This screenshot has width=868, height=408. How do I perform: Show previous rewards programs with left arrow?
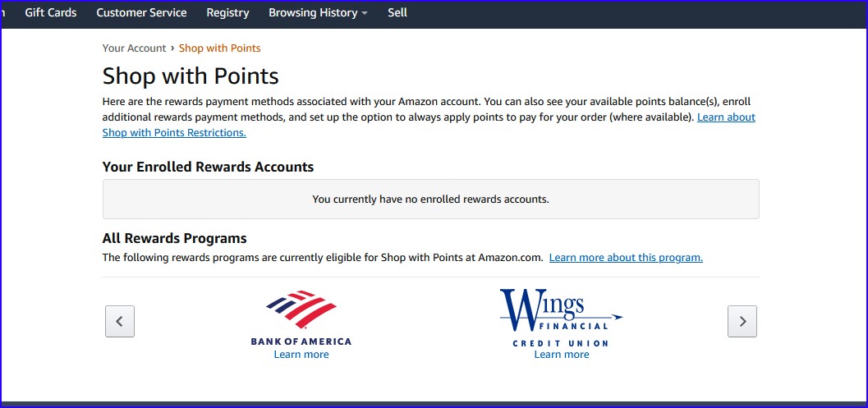click(120, 321)
